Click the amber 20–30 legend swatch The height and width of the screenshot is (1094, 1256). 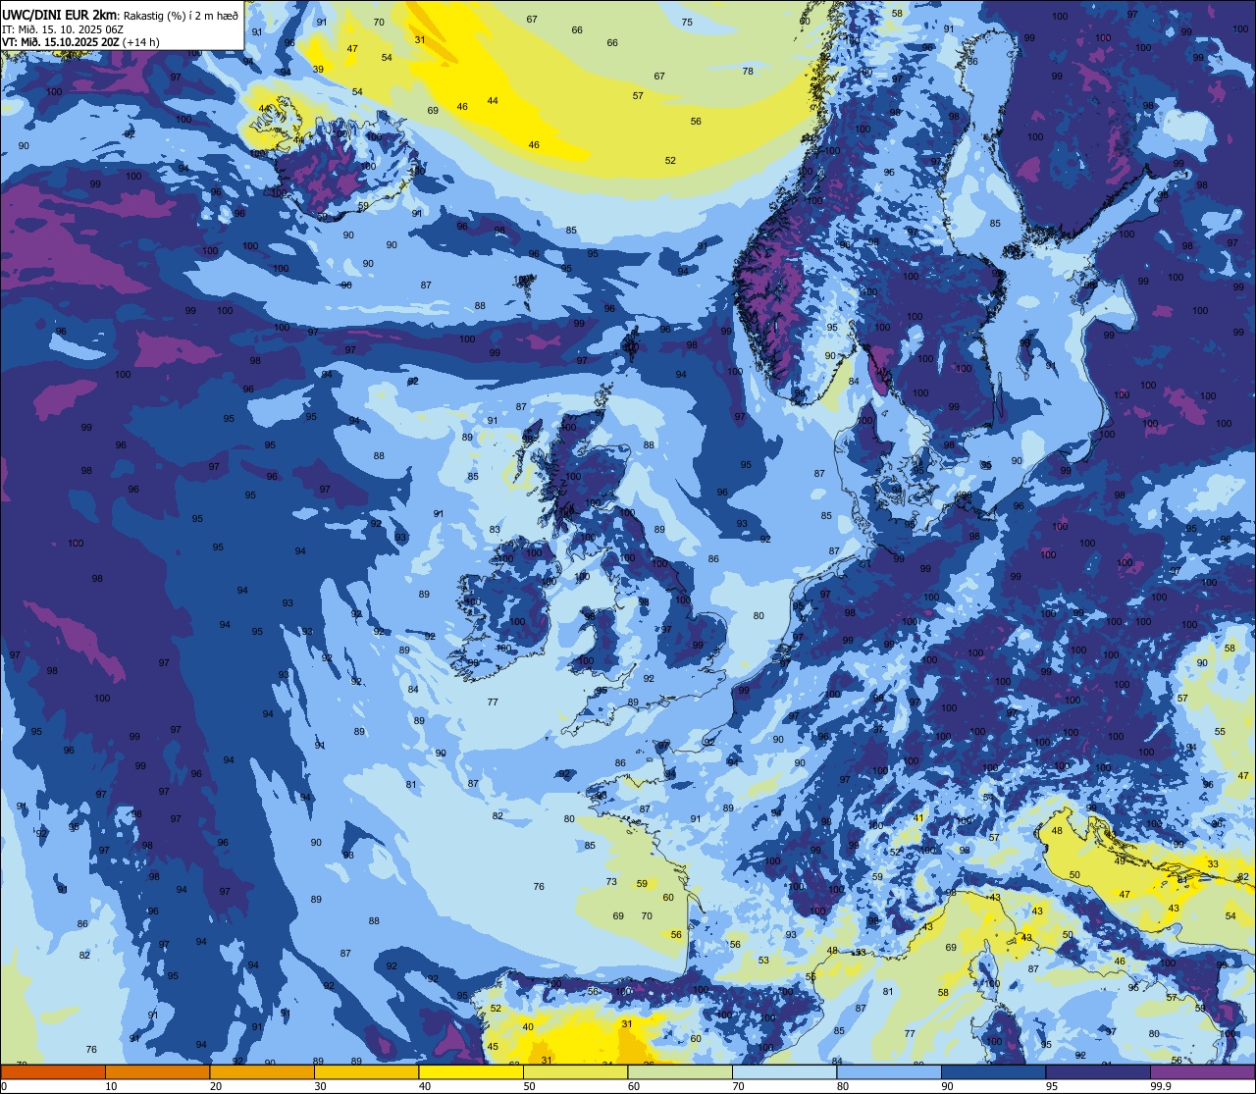[x=262, y=1071]
